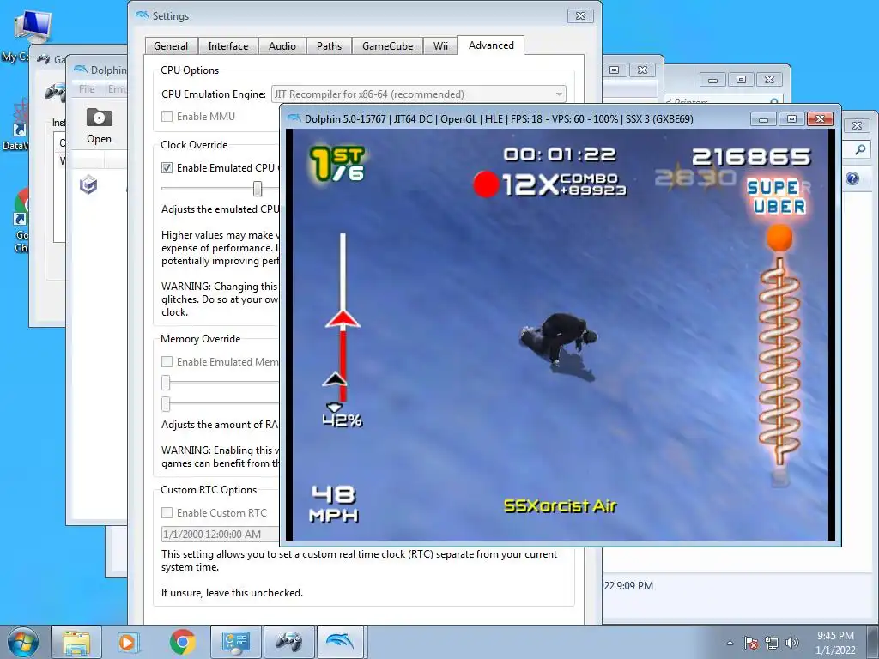Image resolution: width=879 pixels, height=659 pixels.
Task: Open File Explorer from taskbar
Action: pos(76,642)
